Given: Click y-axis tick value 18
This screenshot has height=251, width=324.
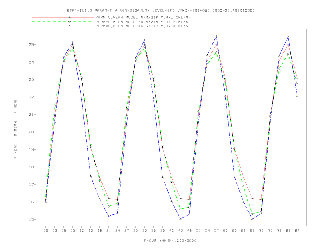Looking at the screenshot, I should coord(32,167).
